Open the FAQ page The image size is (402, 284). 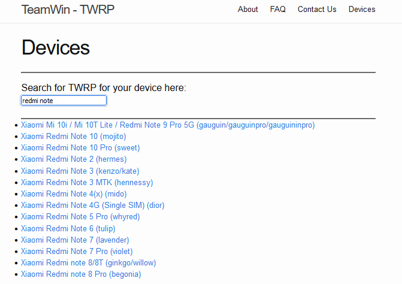278,10
